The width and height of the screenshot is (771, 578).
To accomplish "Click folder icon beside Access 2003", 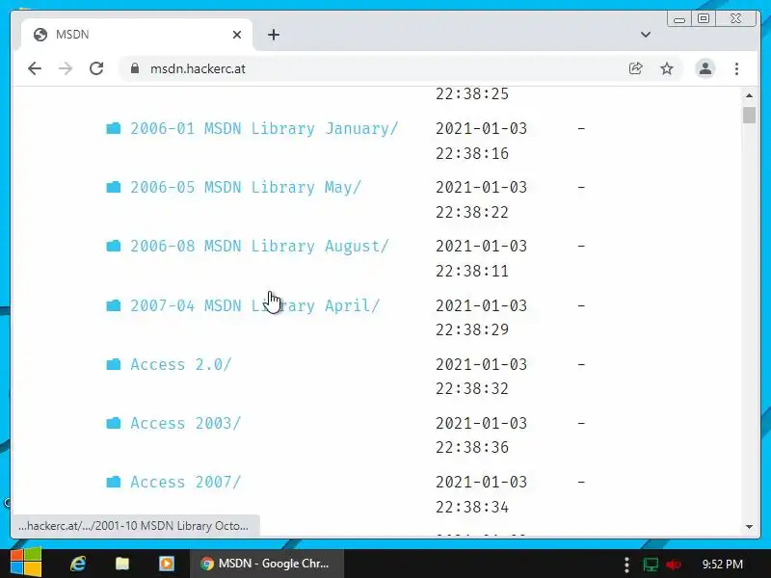I will [x=114, y=423].
